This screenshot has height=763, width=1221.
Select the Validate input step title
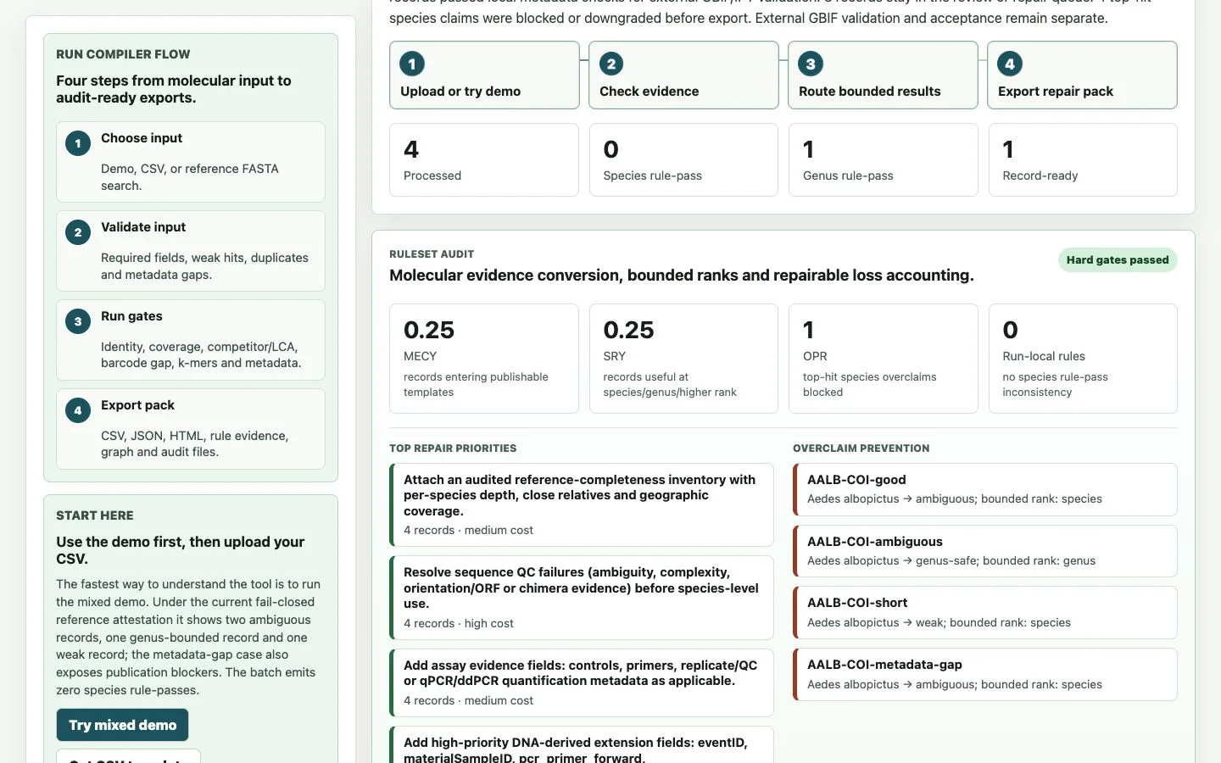[x=143, y=227]
